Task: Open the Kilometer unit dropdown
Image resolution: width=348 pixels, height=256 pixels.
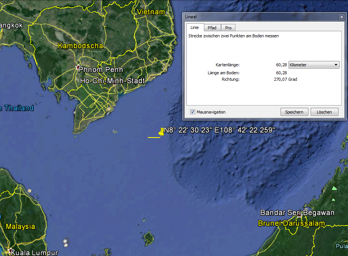Action: tap(314, 65)
